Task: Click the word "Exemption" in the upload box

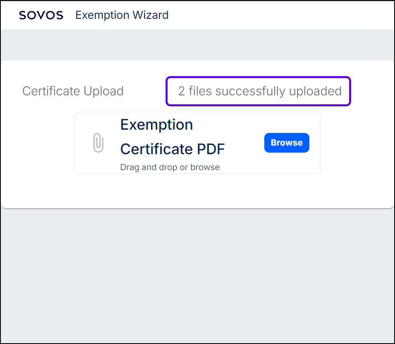Action: pos(157,124)
